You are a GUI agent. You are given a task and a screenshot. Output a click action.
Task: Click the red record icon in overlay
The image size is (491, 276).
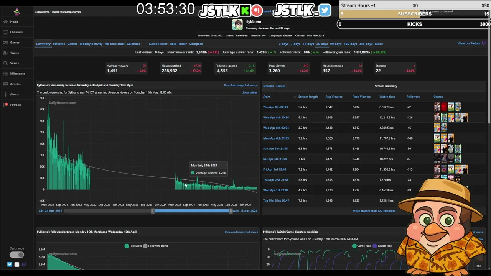[257, 10]
